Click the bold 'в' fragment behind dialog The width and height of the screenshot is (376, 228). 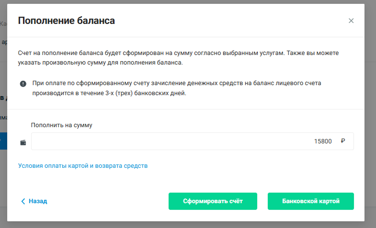pos(2,98)
